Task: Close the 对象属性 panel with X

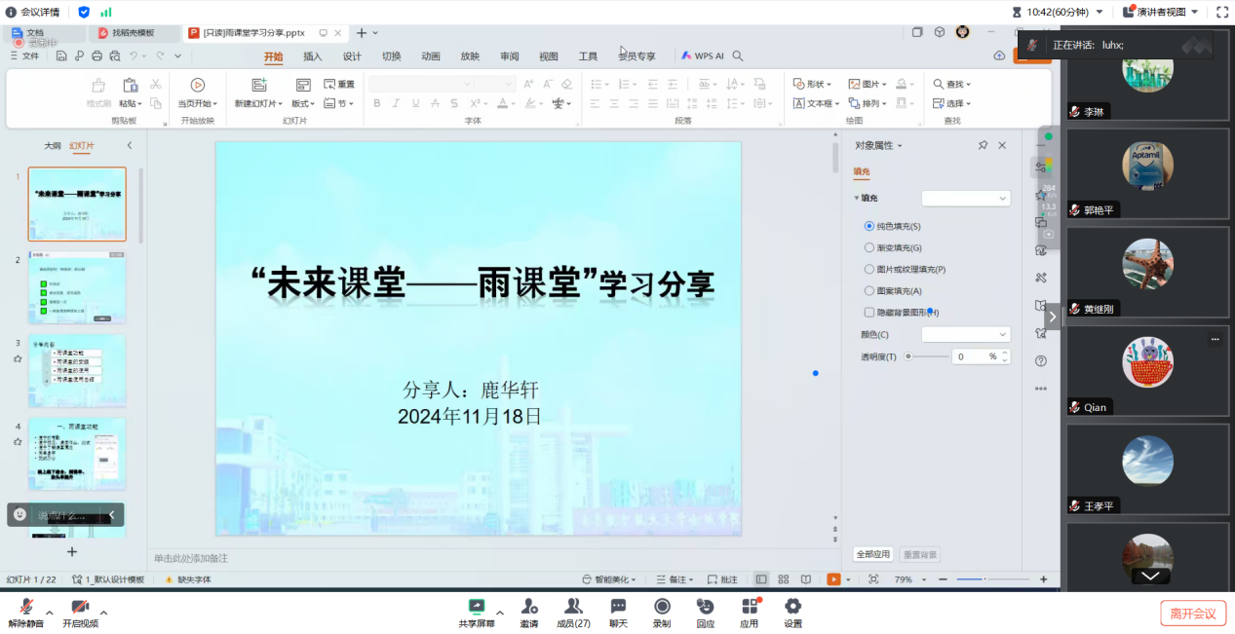Action: point(1002,145)
